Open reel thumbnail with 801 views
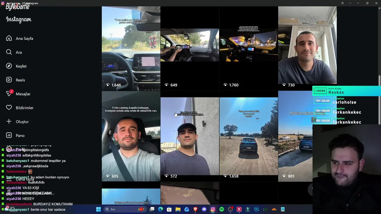This screenshot has height=214, width=381. tap(295, 136)
